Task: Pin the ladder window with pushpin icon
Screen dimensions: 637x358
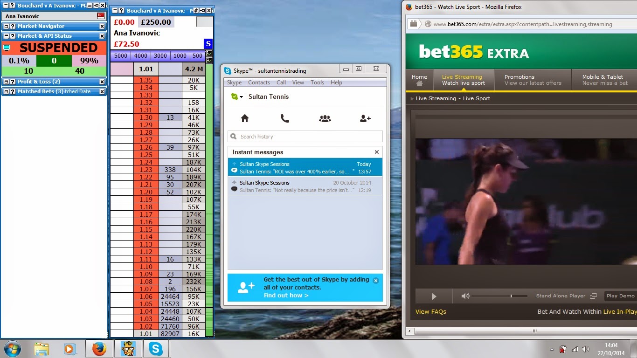Action: click(x=202, y=11)
